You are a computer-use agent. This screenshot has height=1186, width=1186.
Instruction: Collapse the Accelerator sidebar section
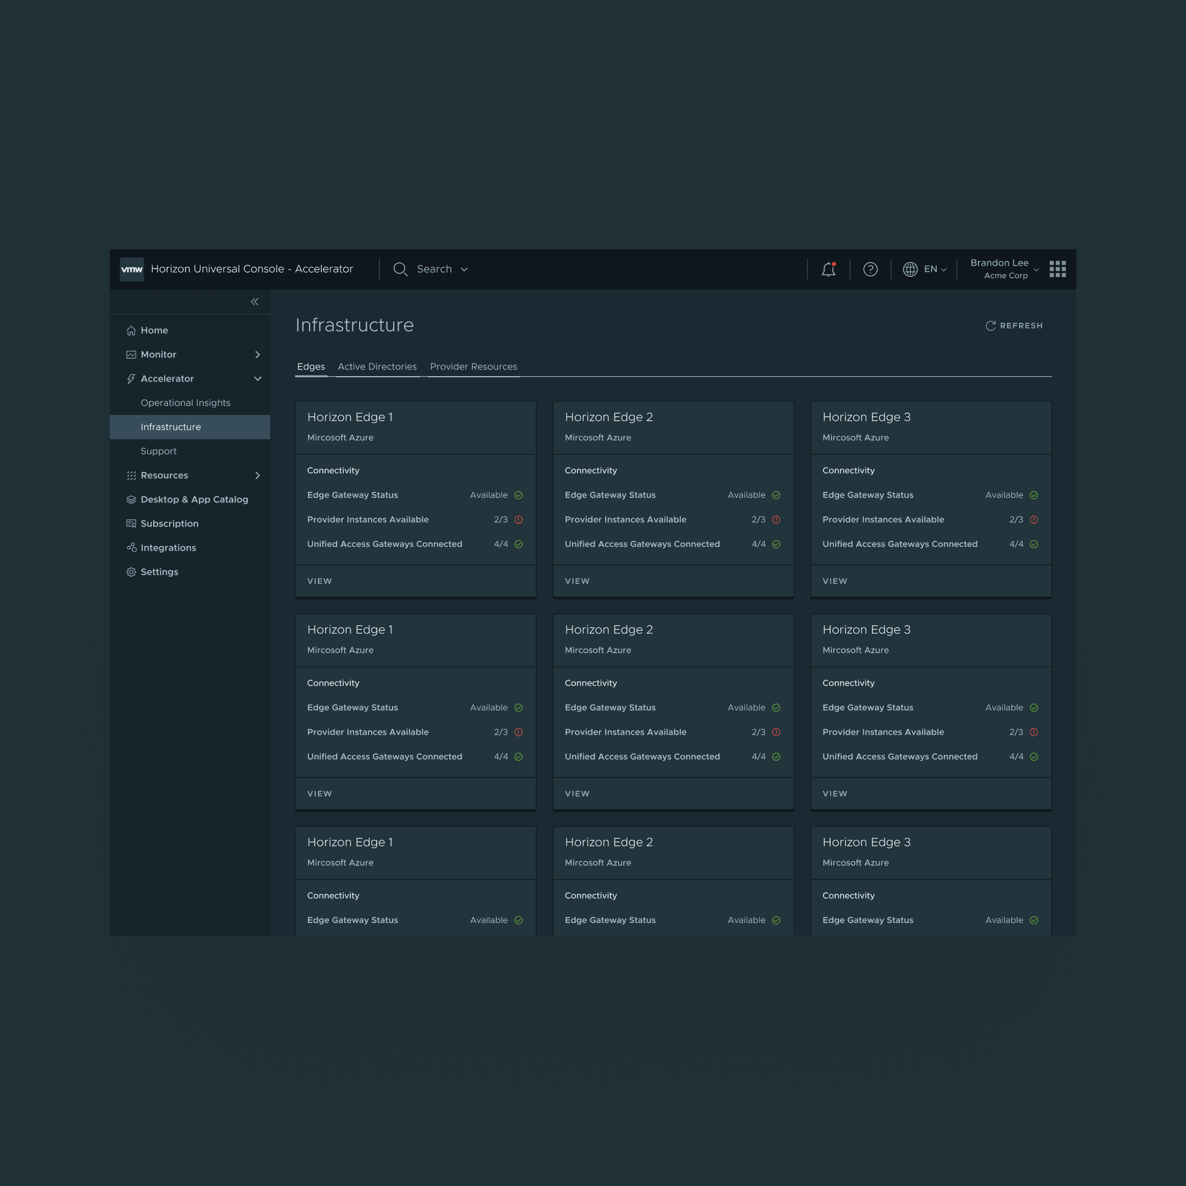pyautogui.click(x=258, y=379)
